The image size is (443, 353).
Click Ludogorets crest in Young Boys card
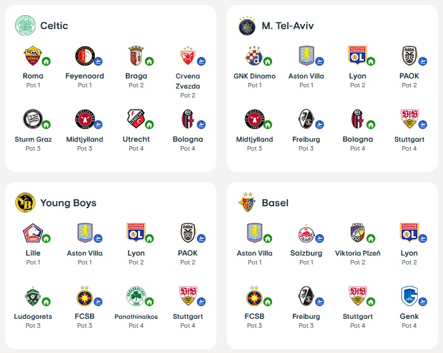33,296
